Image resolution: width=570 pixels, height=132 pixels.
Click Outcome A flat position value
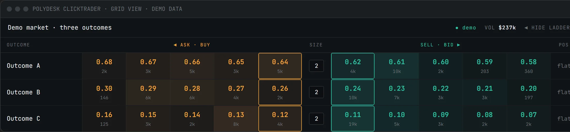tap(564, 66)
